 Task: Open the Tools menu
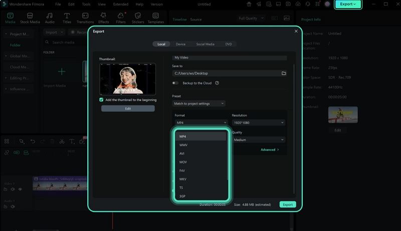(86, 4)
